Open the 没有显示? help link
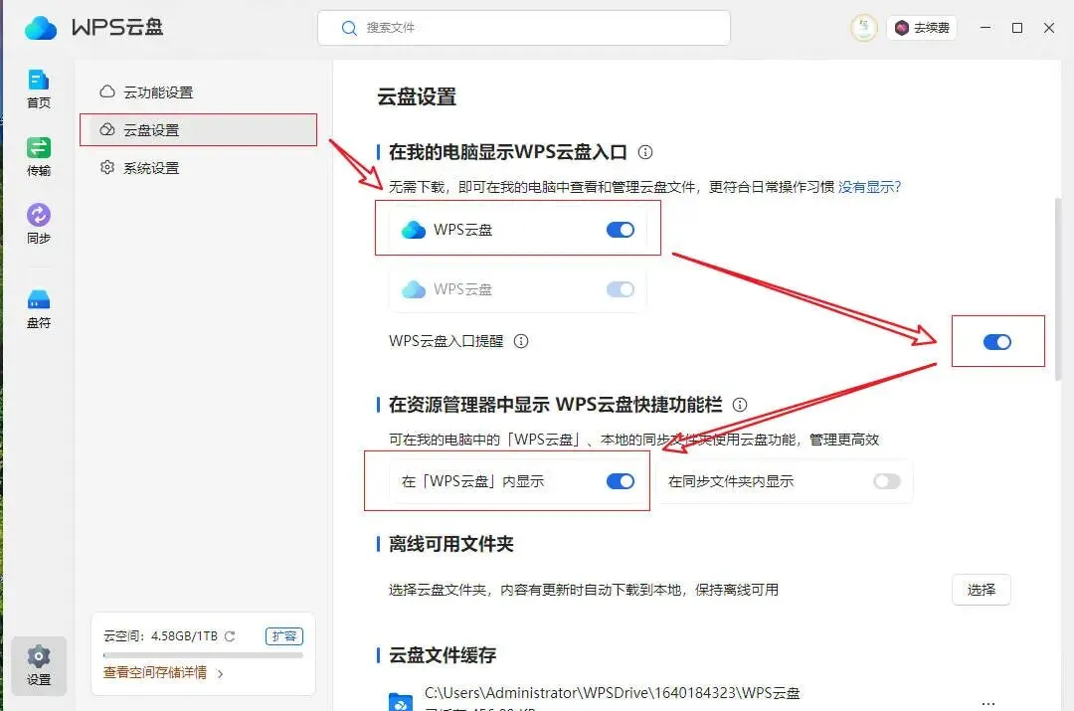The height and width of the screenshot is (711, 1074). [869, 187]
